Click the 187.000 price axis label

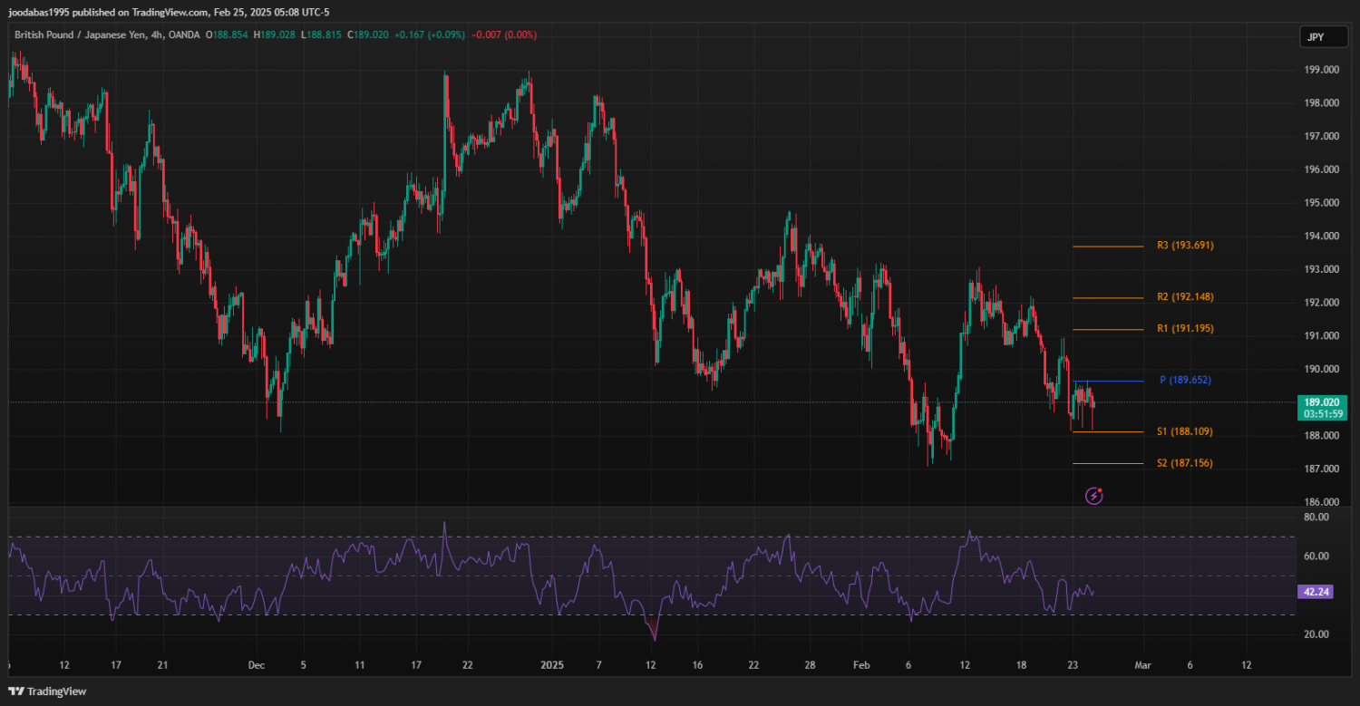(x=1322, y=469)
